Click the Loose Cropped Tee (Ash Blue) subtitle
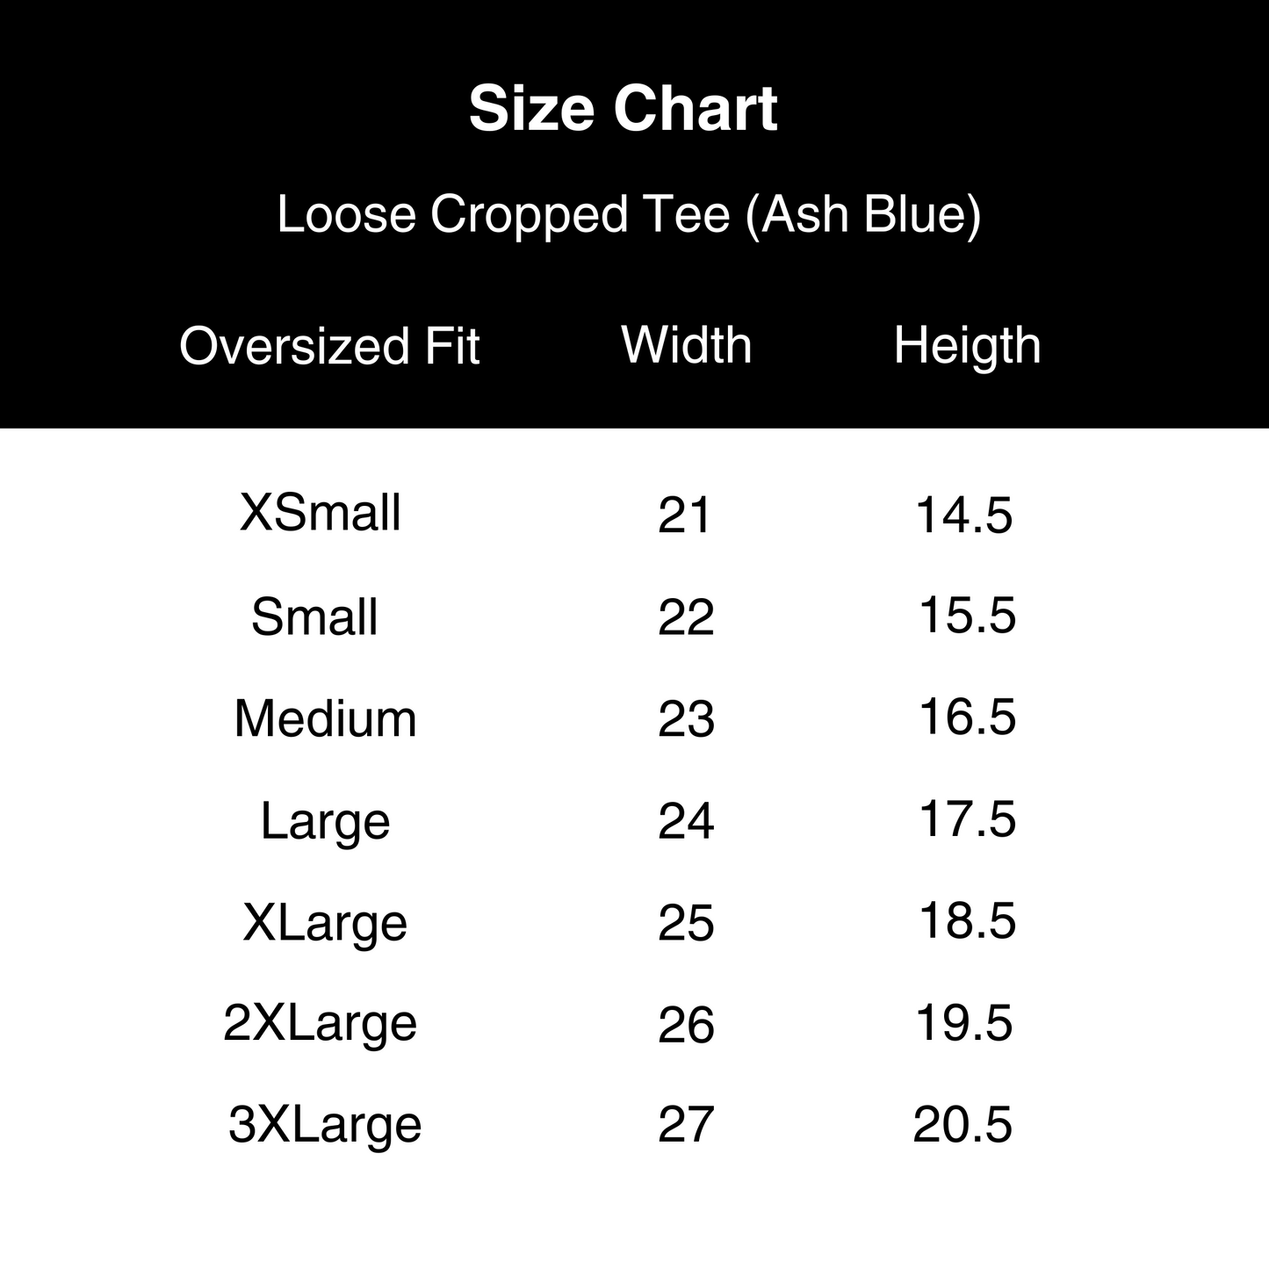The image size is (1269, 1269). (x=629, y=214)
